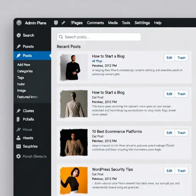Click the gear icon in the sidebar
This screenshot has width=196, height=196.
18,156
